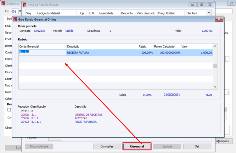Click the Conta Gerencial column header
Viewport: 236px width, 153px height.
click(42, 47)
